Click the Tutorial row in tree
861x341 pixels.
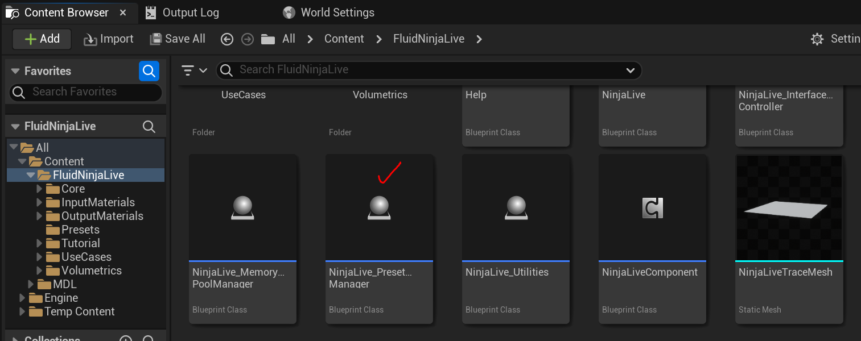85,243
